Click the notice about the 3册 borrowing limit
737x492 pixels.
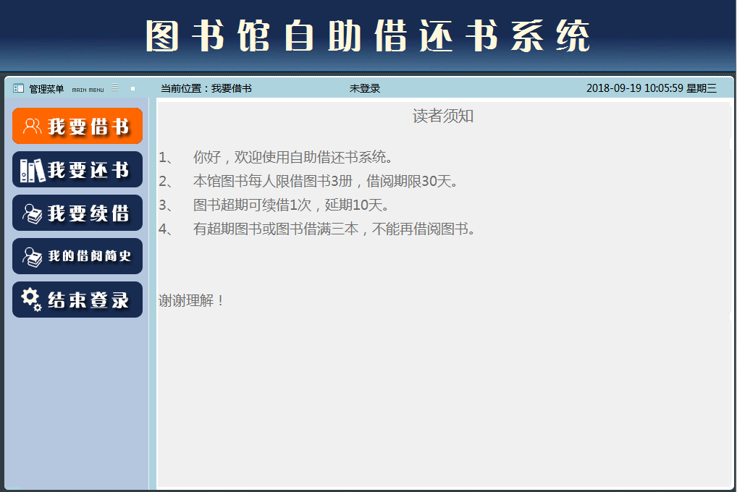pos(326,181)
